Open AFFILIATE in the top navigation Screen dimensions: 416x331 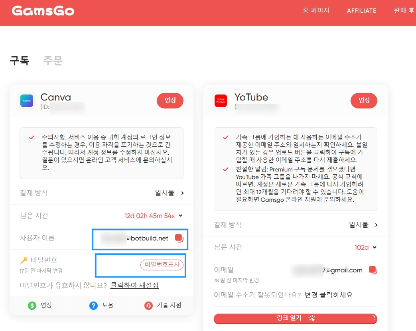click(362, 11)
